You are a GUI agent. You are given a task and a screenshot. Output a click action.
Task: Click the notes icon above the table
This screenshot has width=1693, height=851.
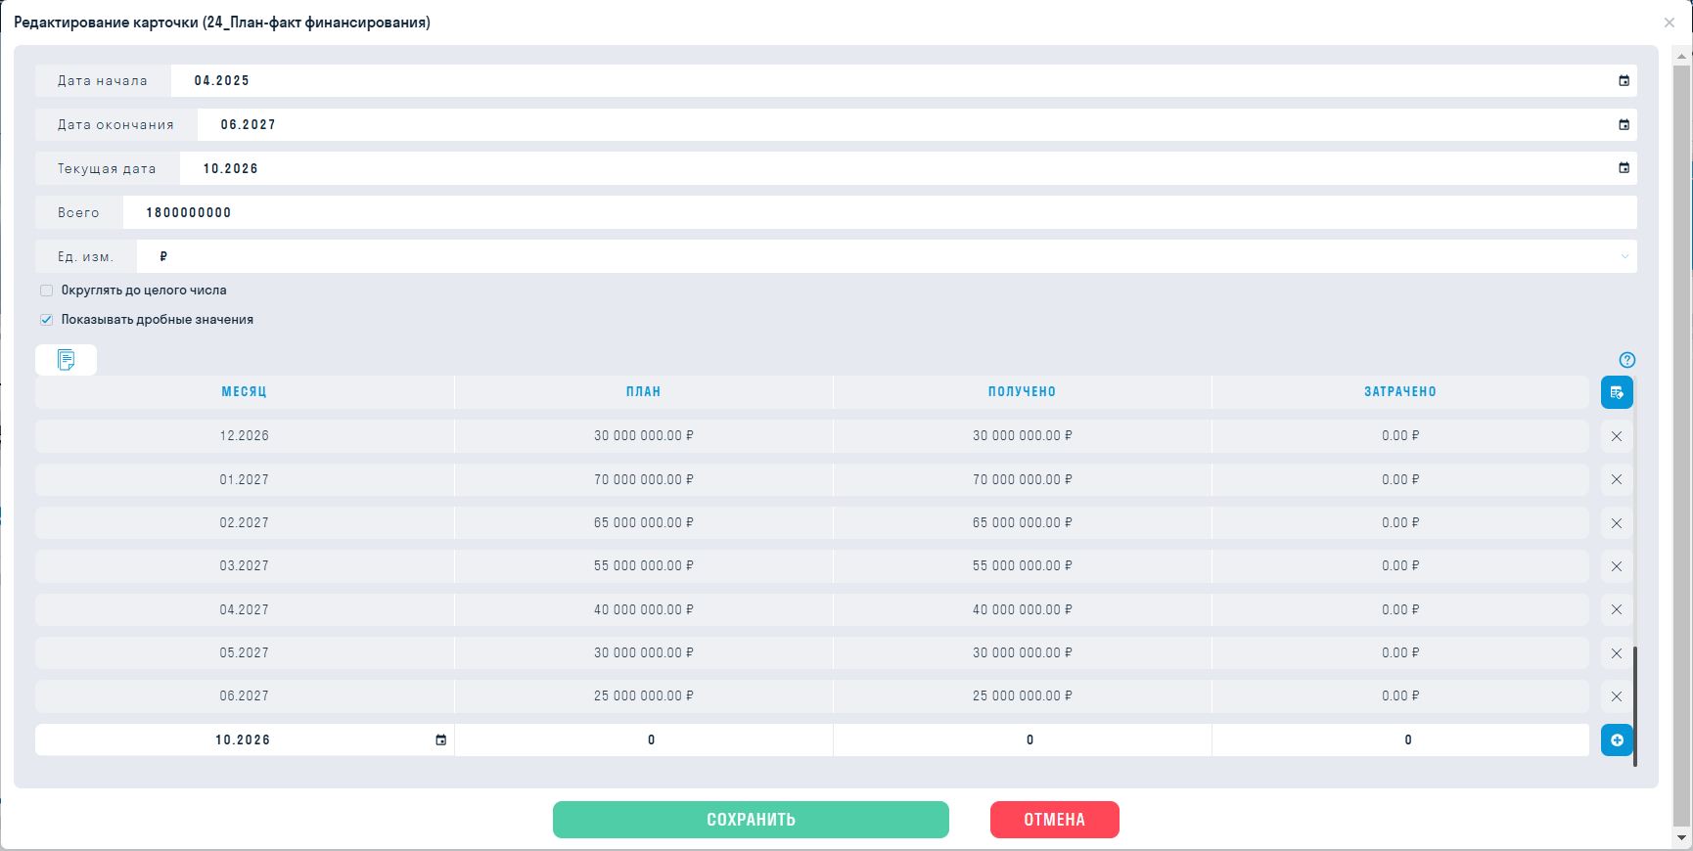[66, 360]
